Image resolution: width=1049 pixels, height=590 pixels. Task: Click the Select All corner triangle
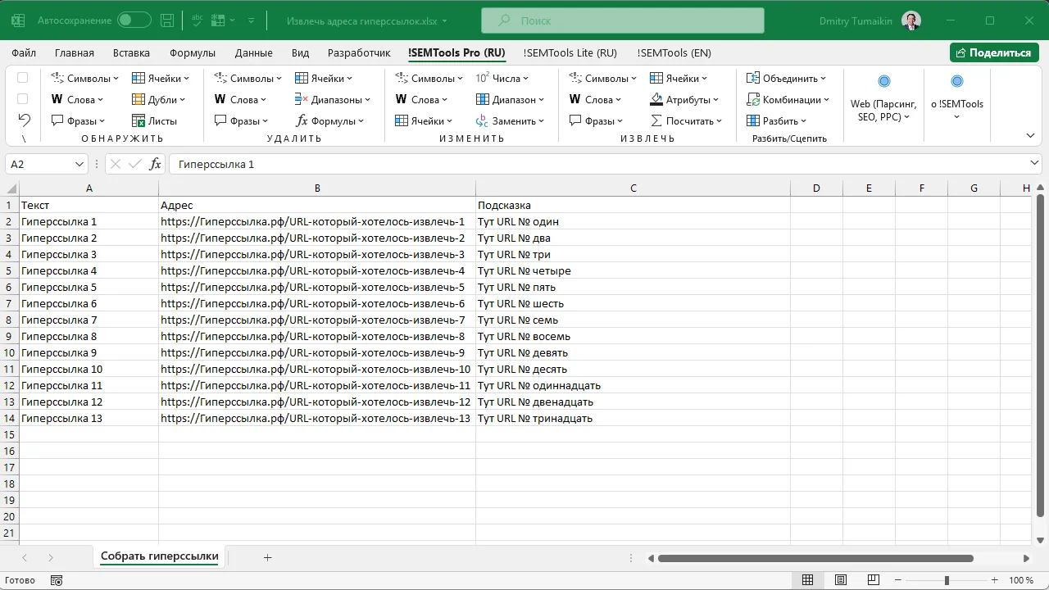(10, 188)
